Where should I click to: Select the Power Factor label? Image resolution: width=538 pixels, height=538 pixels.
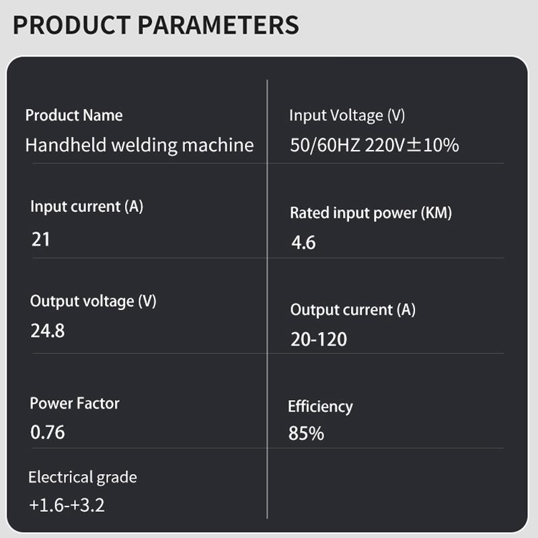(x=75, y=403)
